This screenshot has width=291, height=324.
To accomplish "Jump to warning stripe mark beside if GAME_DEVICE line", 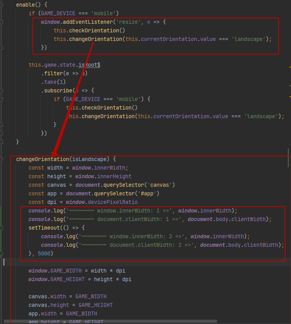I will [x=290, y=96].
